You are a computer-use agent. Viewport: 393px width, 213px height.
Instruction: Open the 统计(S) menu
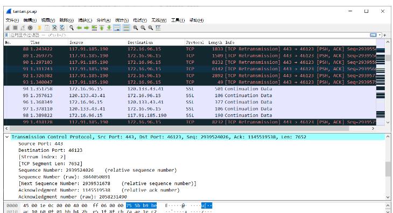[x=122, y=20]
